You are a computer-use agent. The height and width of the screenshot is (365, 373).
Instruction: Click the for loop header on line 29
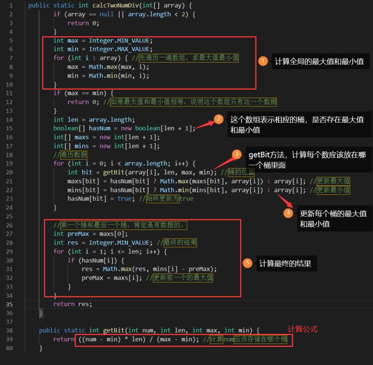110,252
